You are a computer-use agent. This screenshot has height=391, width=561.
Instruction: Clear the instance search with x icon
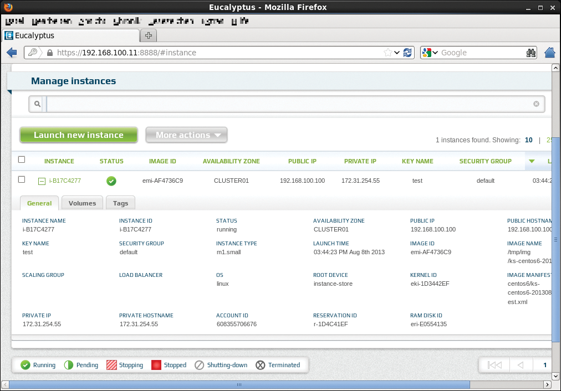coord(536,104)
